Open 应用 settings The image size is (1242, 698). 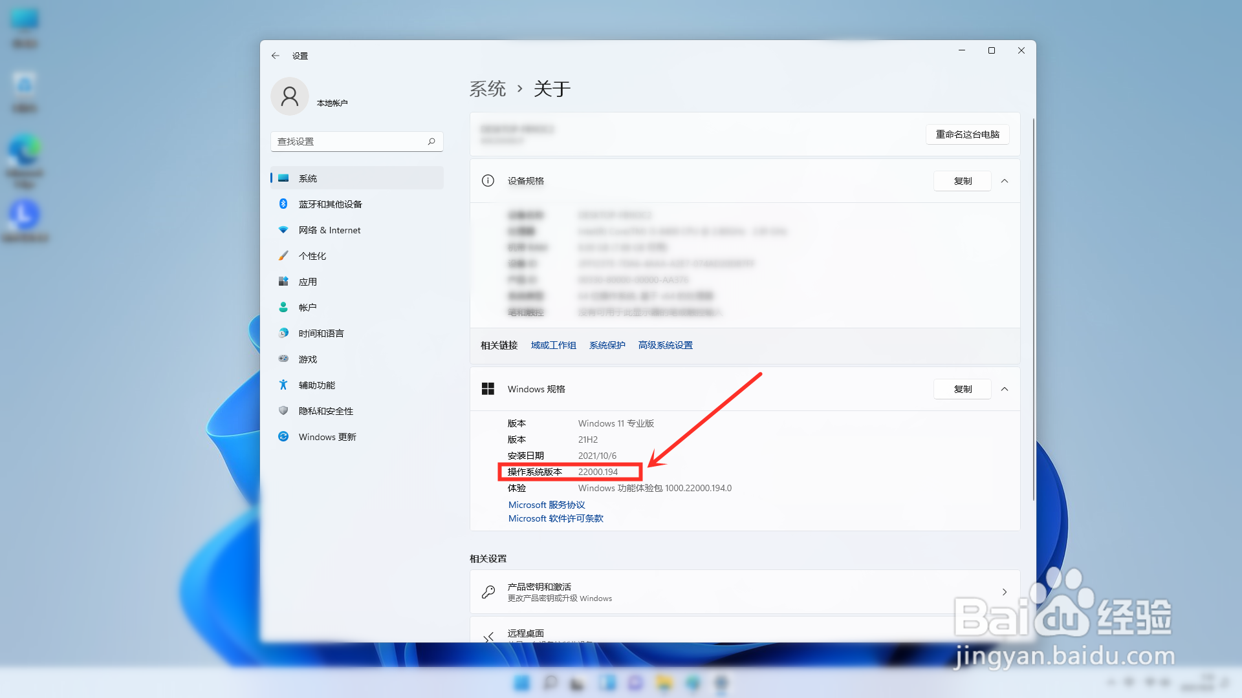[x=356, y=282]
